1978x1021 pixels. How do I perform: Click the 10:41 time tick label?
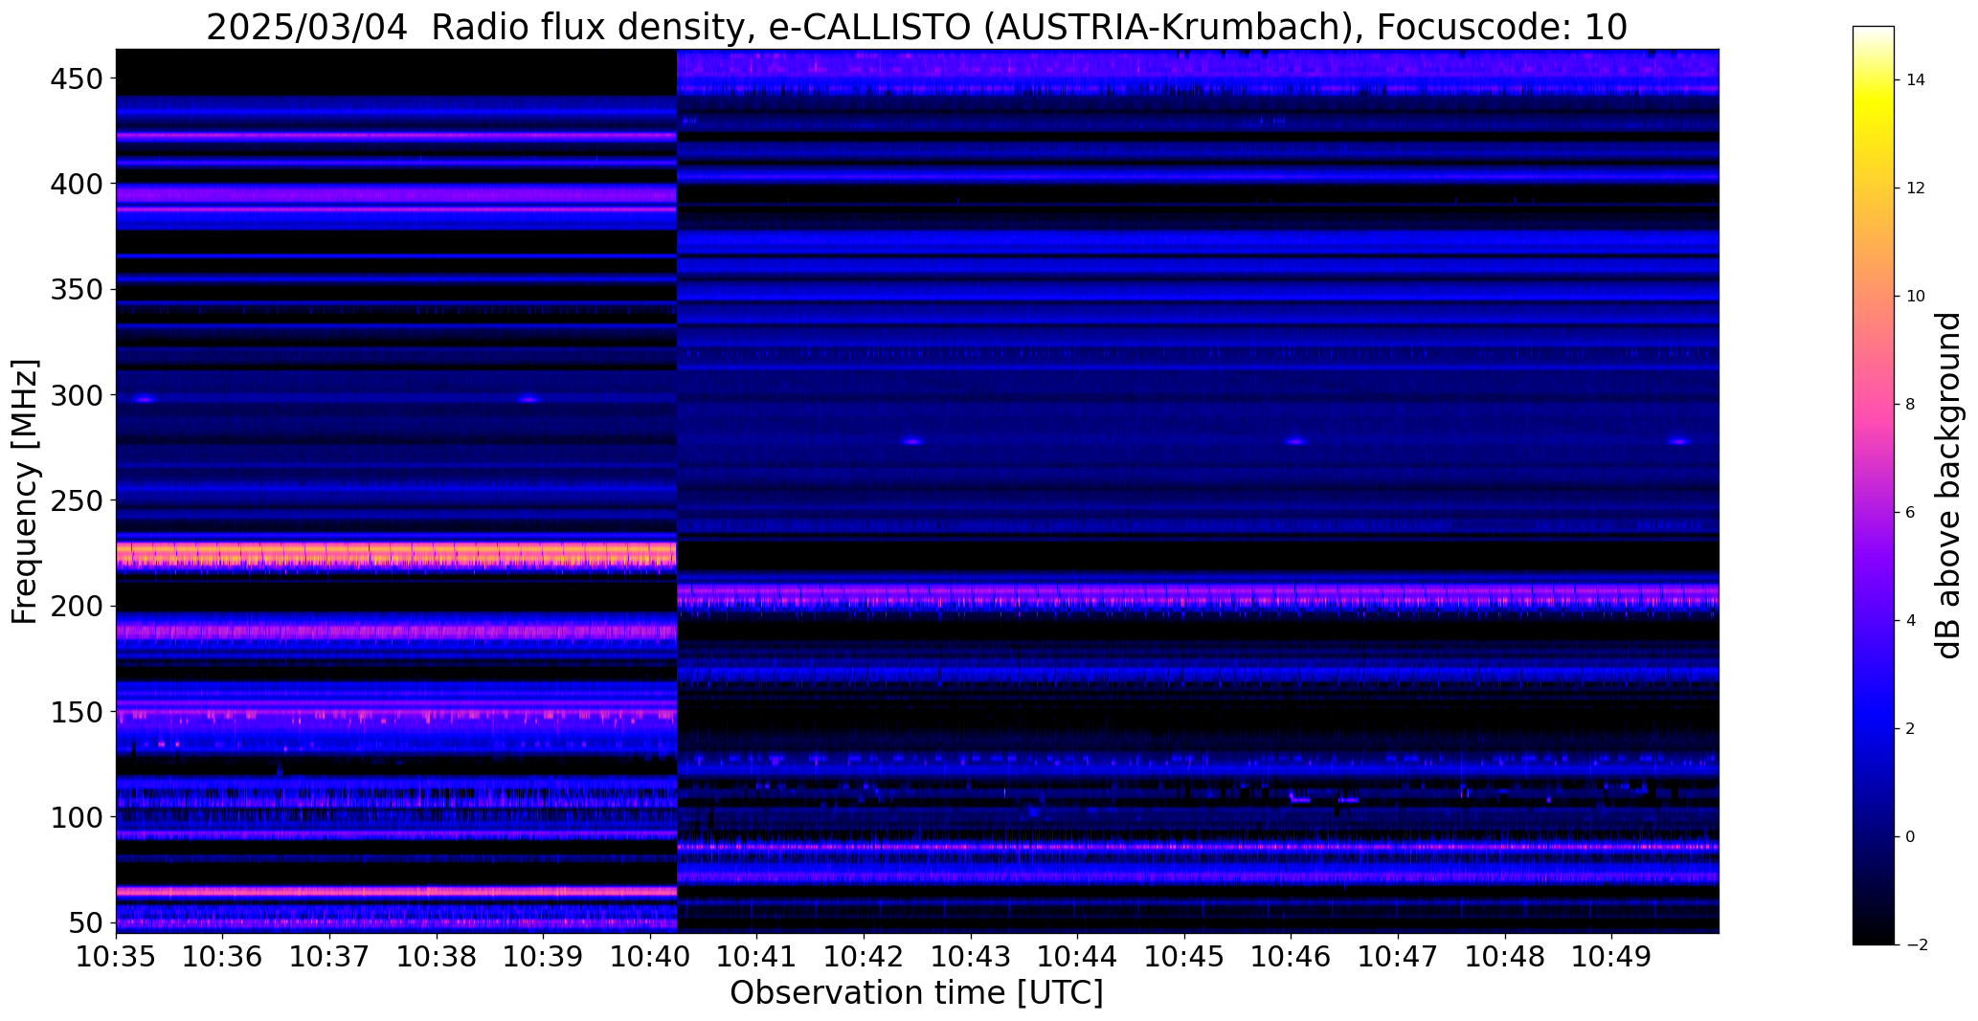coord(757,957)
